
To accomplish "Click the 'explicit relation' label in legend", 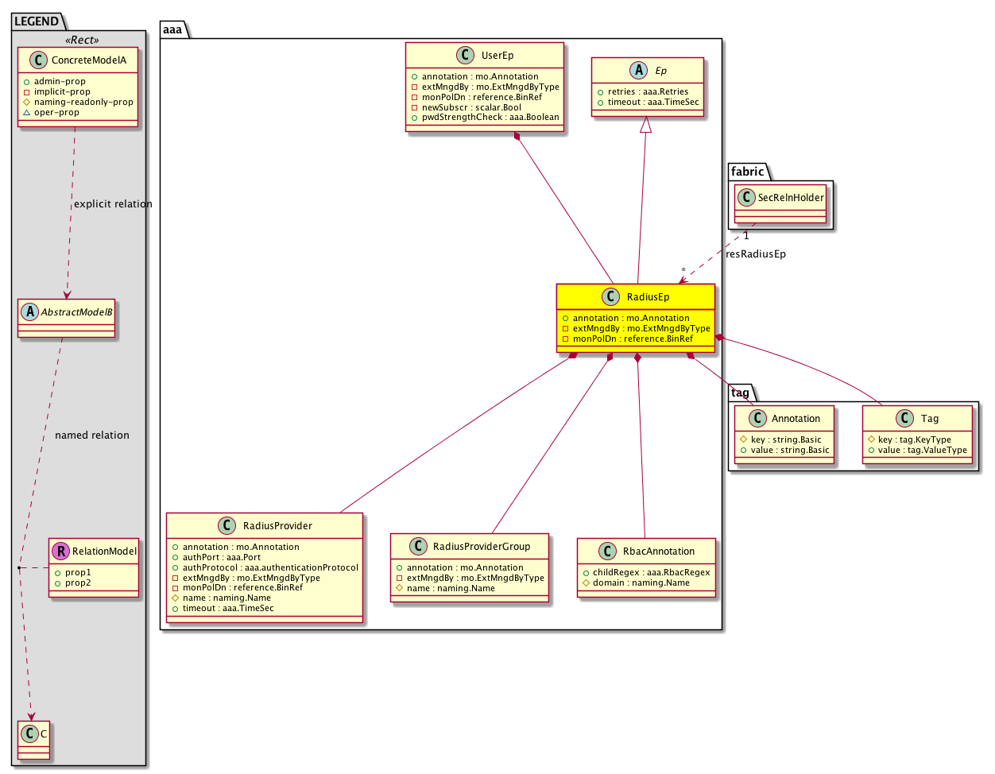I will (x=113, y=204).
